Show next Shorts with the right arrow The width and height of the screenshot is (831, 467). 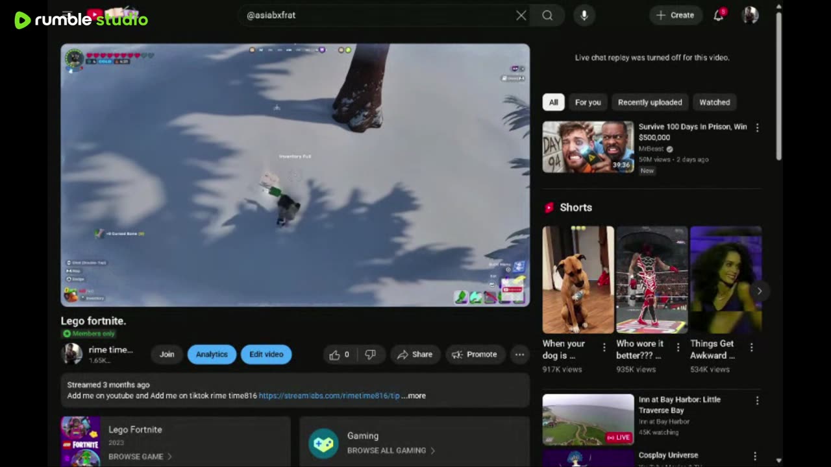pos(759,291)
